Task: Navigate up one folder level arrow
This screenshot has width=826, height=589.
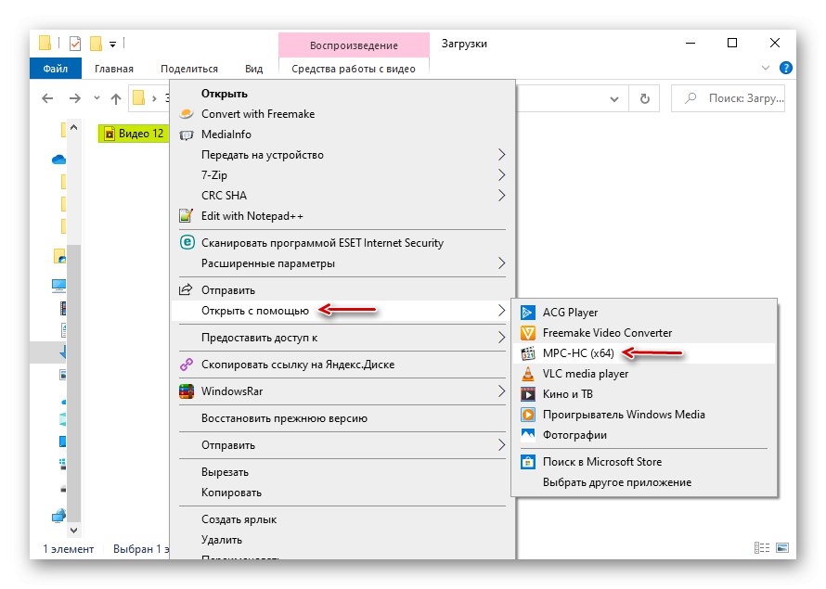Action: click(116, 98)
